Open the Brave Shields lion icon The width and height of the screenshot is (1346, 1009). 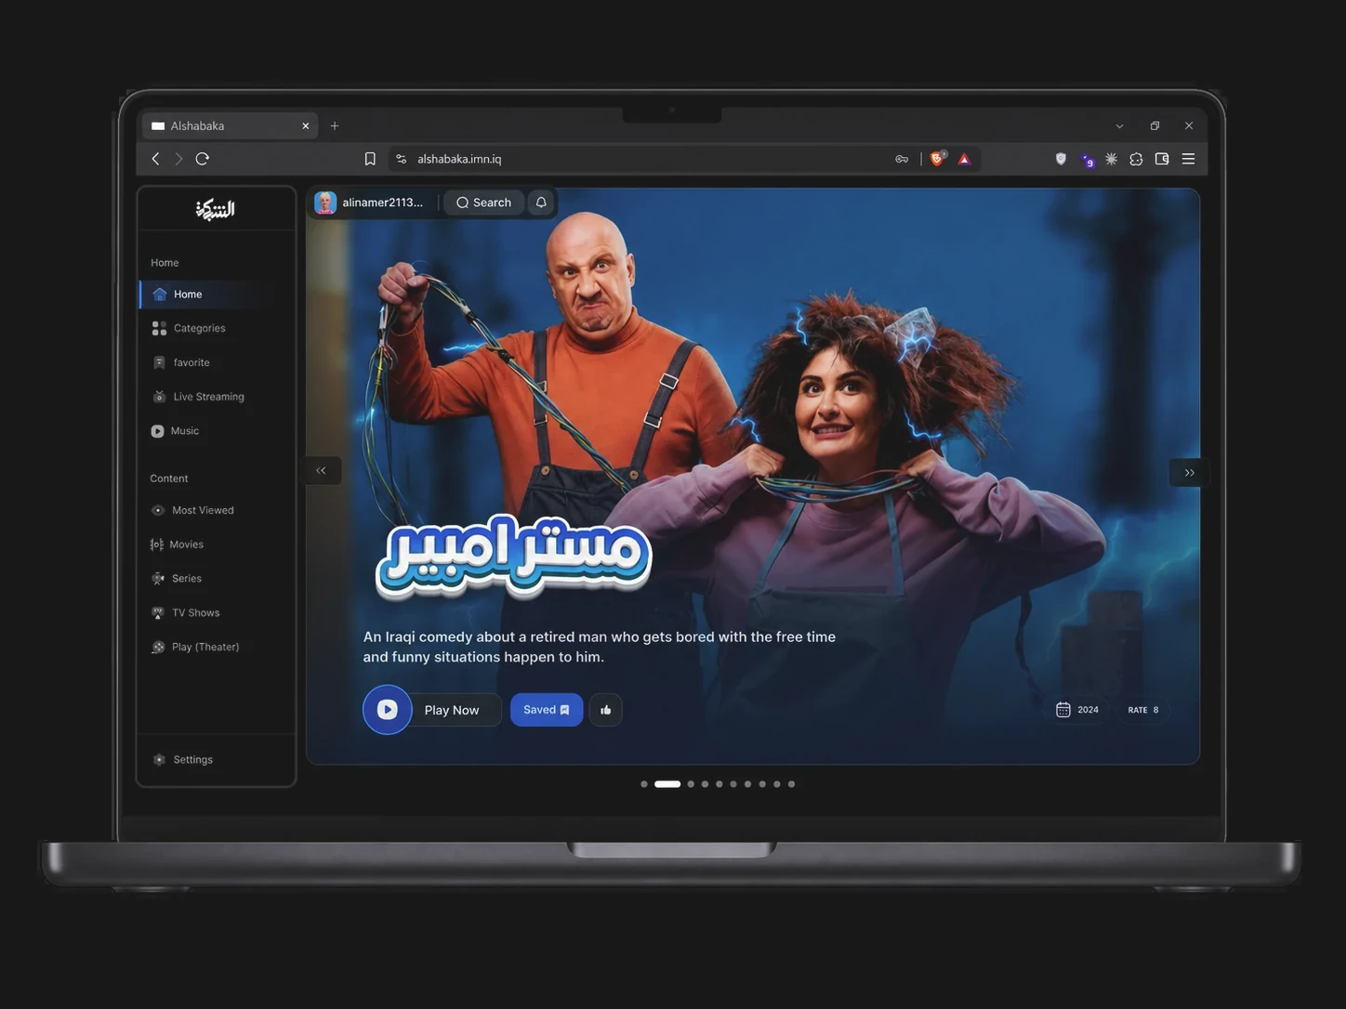[938, 158]
